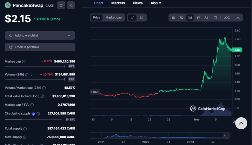The width and height of the screenshot is (252, 145).
Task: Switch to line chart view
Action: tap(132, 17)
